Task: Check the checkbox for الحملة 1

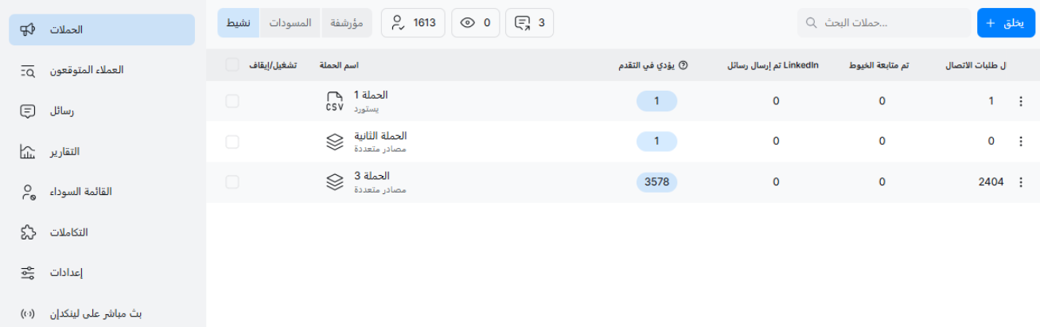Action: pyautogui.click(x=232, y=101)
